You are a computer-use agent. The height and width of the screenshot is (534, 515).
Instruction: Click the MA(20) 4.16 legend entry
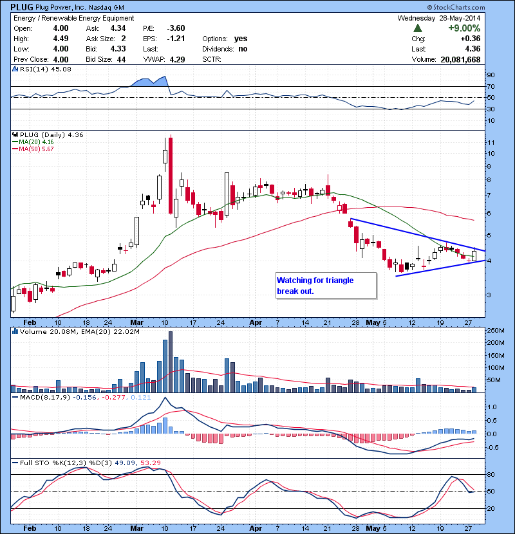[36, 142]
